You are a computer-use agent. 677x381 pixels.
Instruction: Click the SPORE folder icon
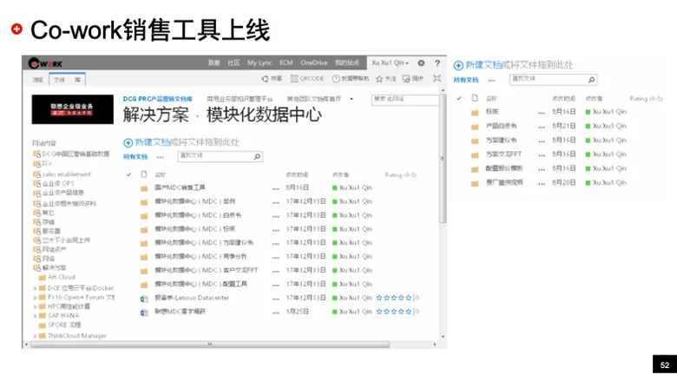[x=42, y=325]
